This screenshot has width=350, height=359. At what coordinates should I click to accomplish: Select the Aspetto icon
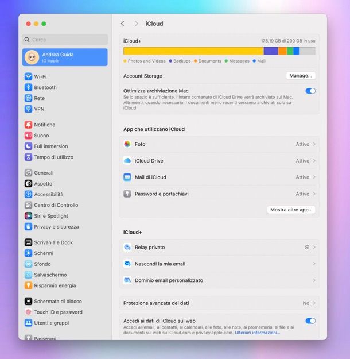coord(28,183)
